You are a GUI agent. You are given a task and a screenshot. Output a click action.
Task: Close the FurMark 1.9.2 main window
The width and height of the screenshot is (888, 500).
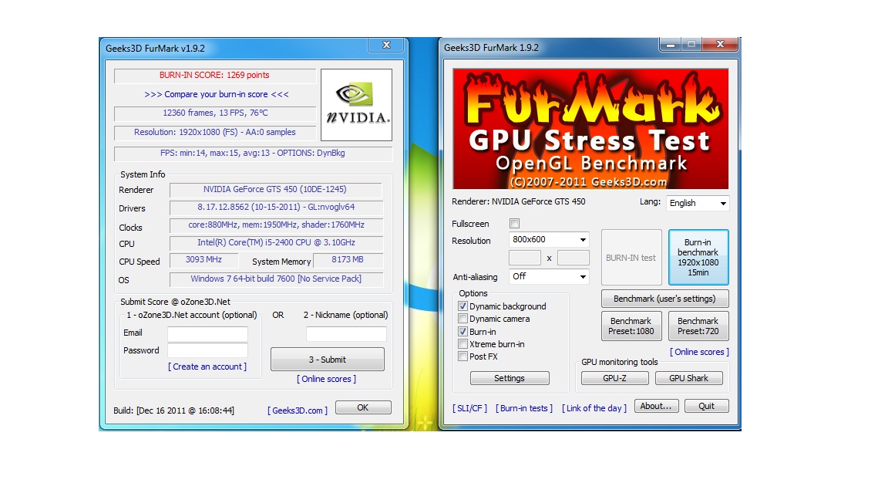(720, 44)
